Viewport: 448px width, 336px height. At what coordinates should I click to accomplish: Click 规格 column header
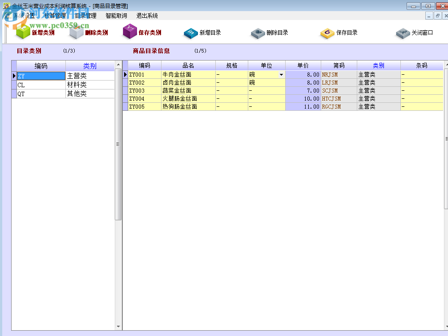tap(232, 65)
